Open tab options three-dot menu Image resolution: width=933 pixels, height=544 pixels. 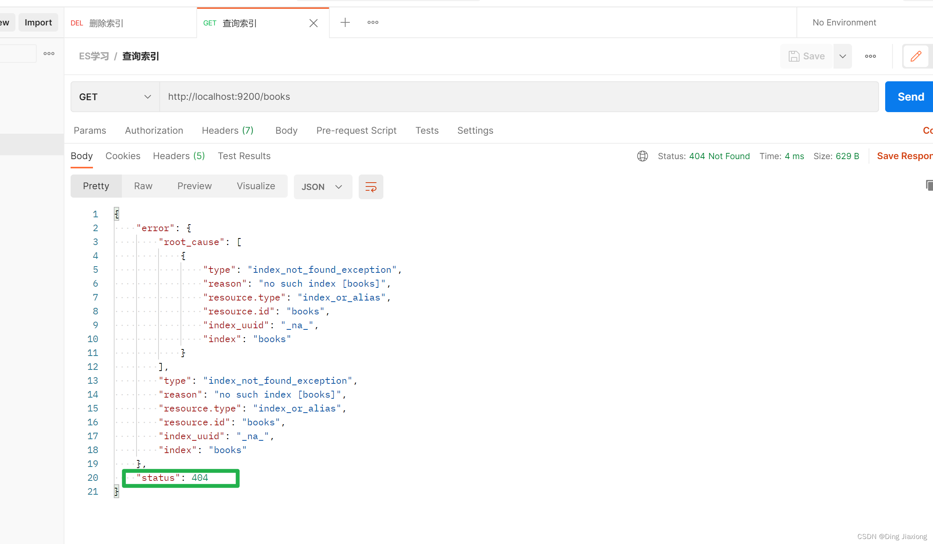coord(373,22)
